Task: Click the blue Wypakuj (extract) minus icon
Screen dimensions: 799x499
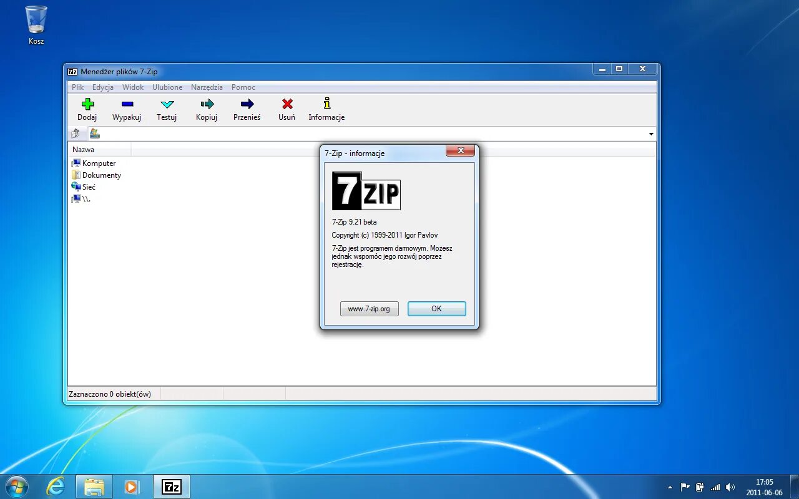Action: click(127, 104)
